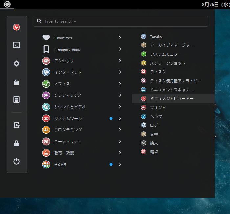This screenshot has width=230, height=214.
Task: Launch ドキュメントビューアー from the app list
Action: point(173,99)
